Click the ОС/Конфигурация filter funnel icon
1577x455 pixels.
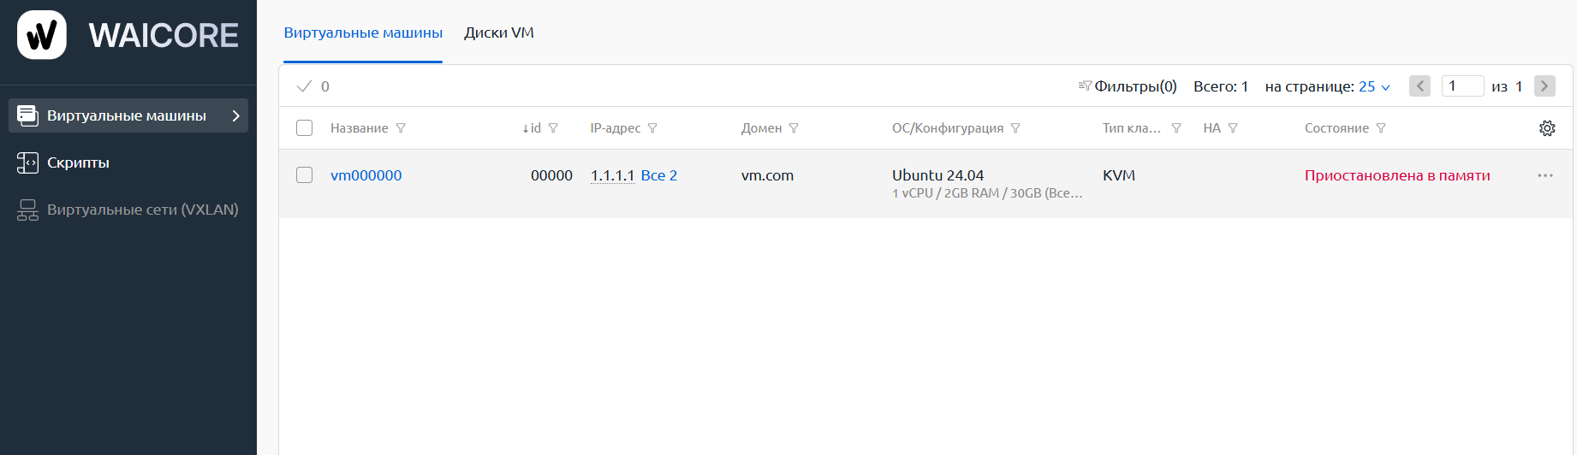click(x=1015, y=128)
